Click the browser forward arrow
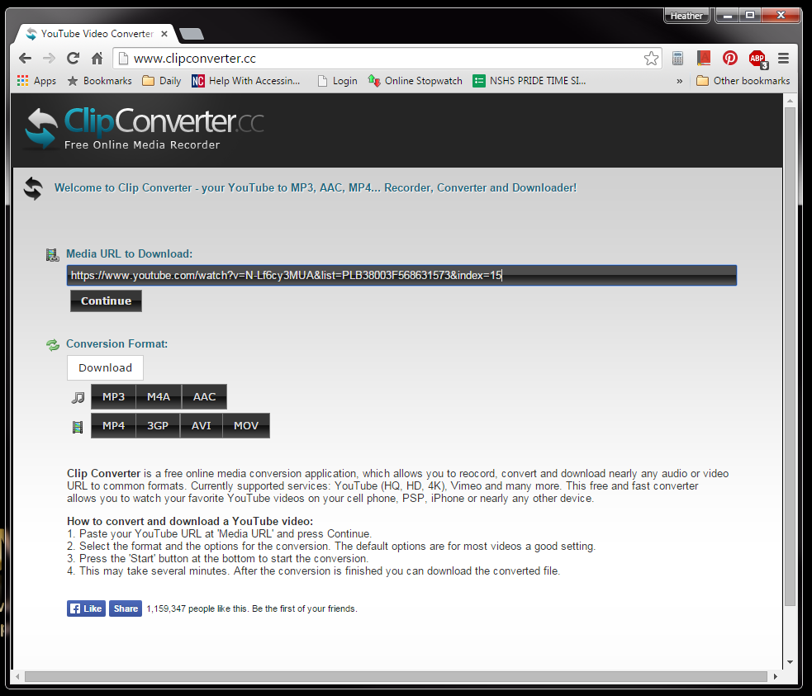 tap(50, 59)
